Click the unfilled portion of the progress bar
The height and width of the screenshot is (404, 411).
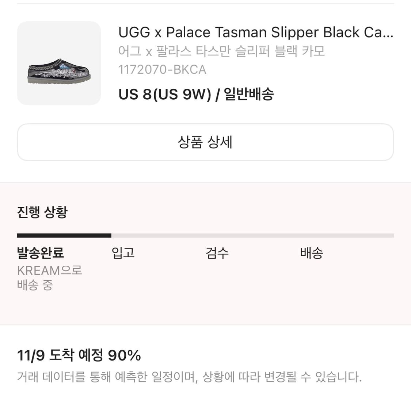click(252, 235)
